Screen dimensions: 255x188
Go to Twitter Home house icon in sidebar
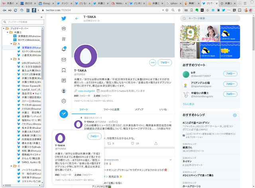(x=64, y=29)
